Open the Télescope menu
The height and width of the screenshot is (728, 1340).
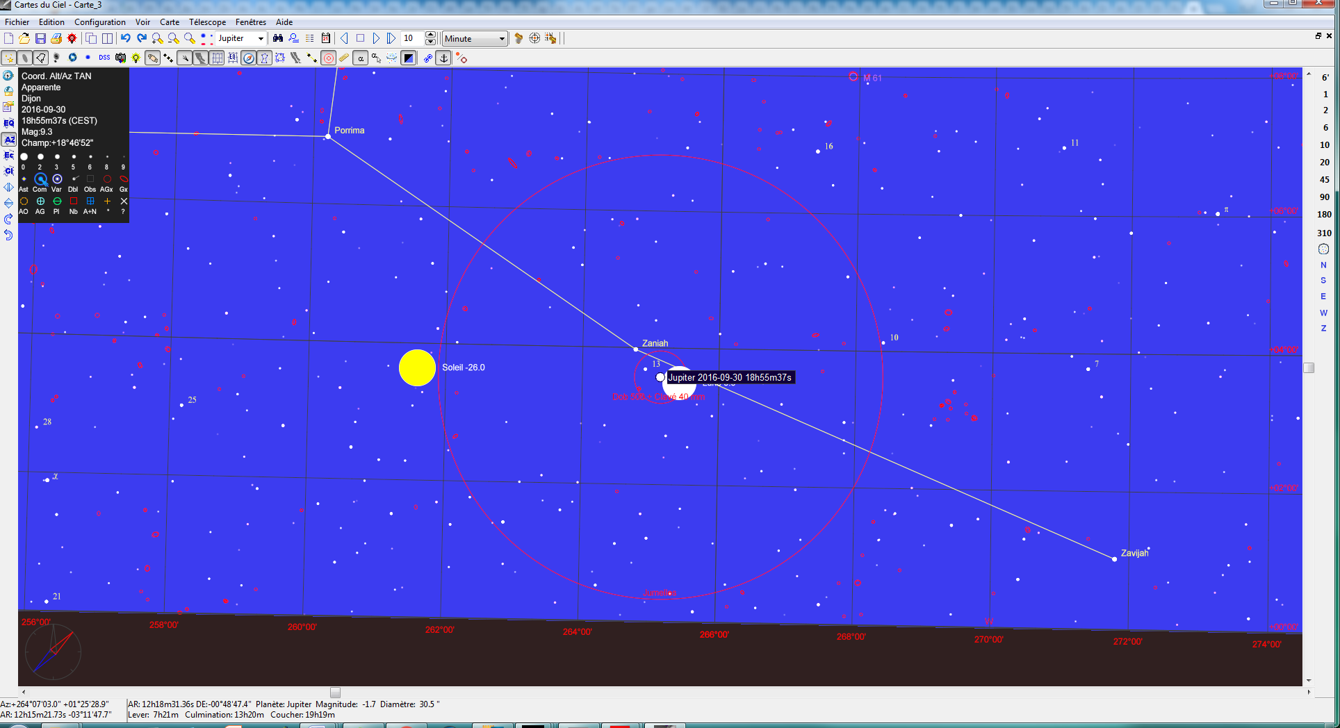point(207,22)
